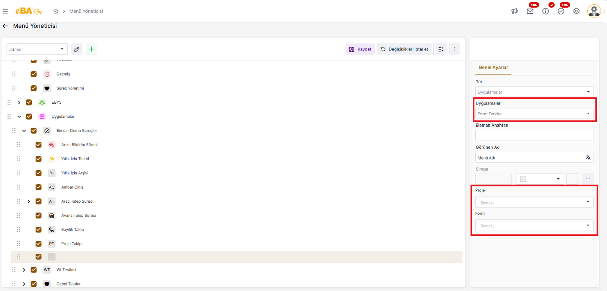Open the three-dot more options menu
Viewport: 607px width, 291px height.
point(454,49)
